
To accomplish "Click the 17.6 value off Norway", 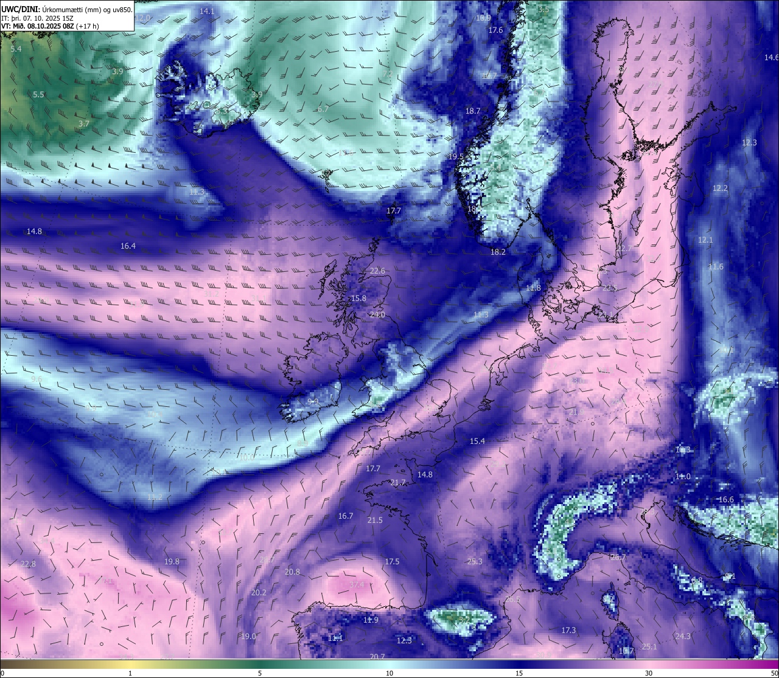I will 495,30.
